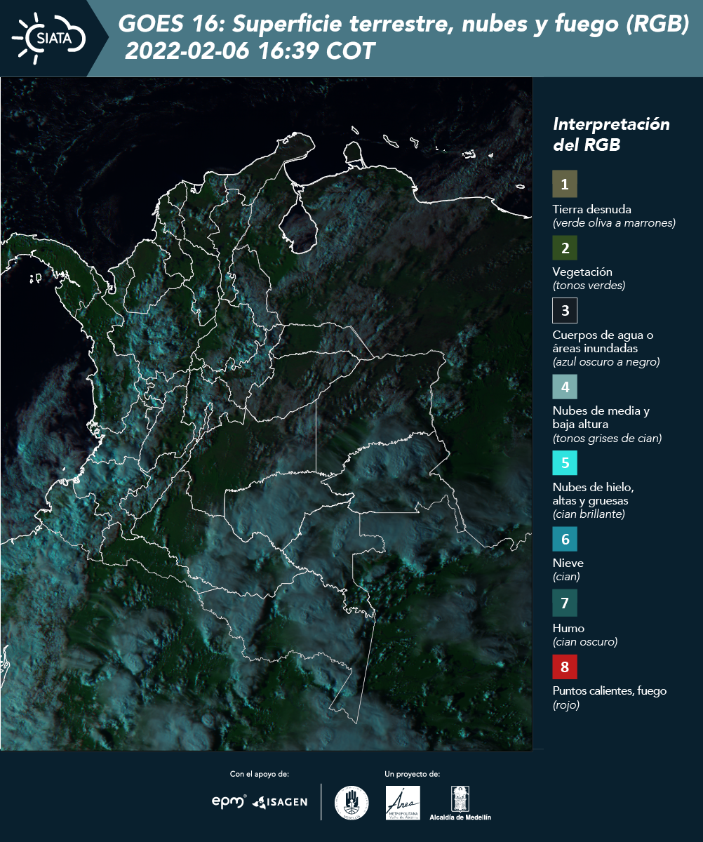
Task: Click '(tonos grises de cian)' description
Action: click(608, 439)
